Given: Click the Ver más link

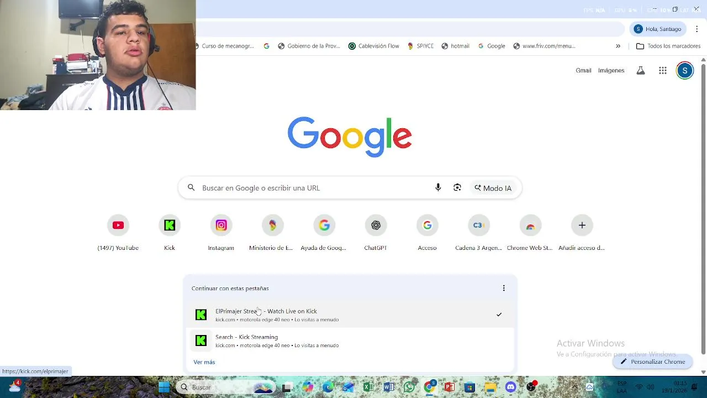Looking at the screenshot, I should [x=204, y=362].
